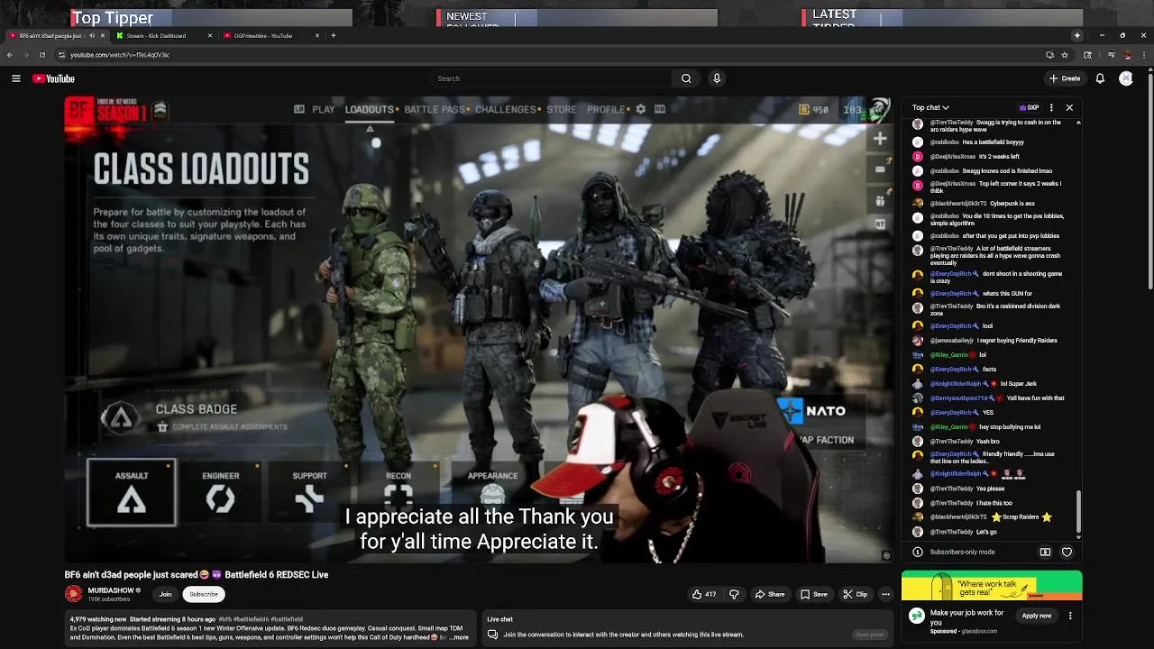Click the glassdoor ad banner image

click(x=992, y=586)
